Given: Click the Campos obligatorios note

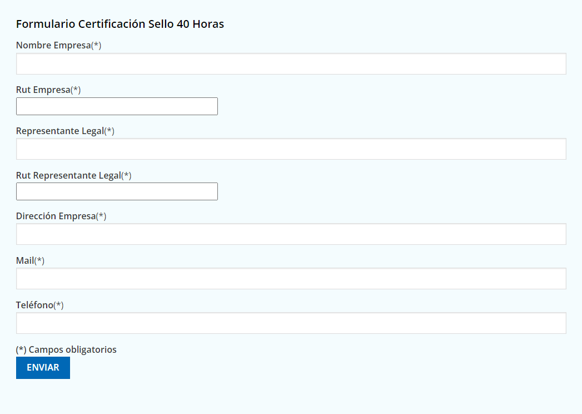Looking at the screenshot, I should click(x=66, y=350).
